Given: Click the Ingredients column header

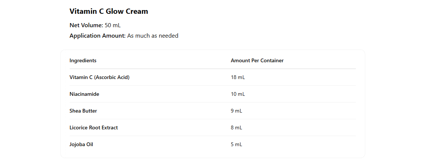Looking at the screenshot, I should click(83, 60).
